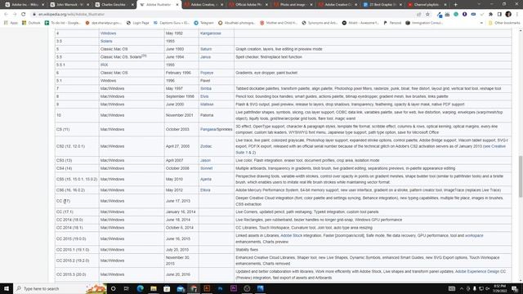Select the 'Stability fixes' feature cell
This screenshot has width=523, height=294.
pos(373,250)
